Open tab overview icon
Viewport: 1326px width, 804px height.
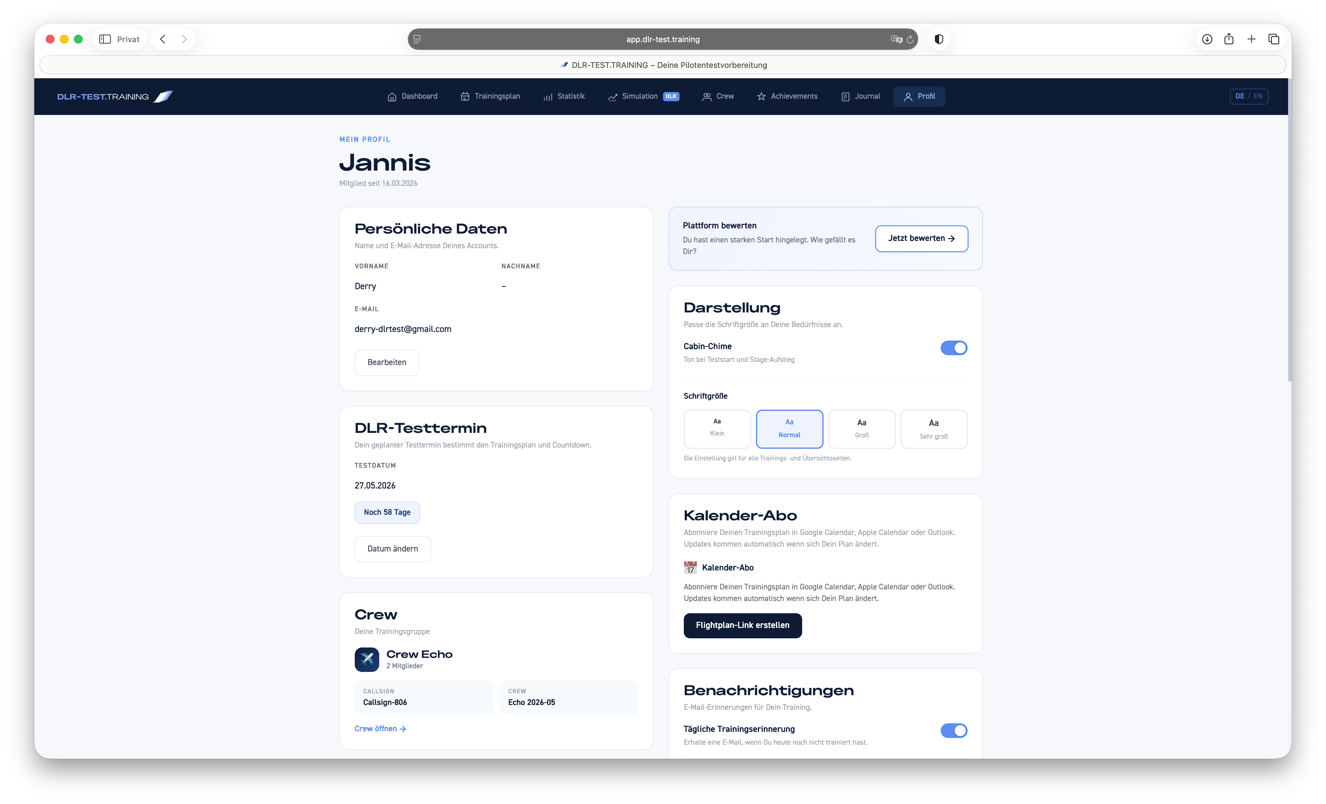click(x=1274, y=39)
